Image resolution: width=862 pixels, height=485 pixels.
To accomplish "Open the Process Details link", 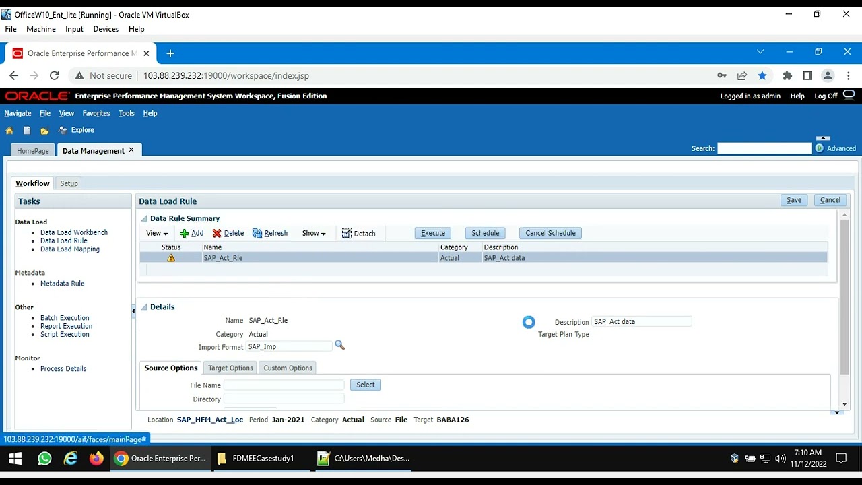I will (63, 369).
